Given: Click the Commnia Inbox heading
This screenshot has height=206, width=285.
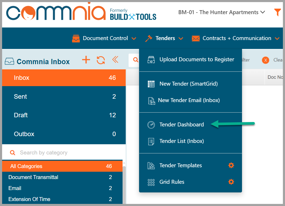Looking at the screenshot, I should (x=43, y=62).
